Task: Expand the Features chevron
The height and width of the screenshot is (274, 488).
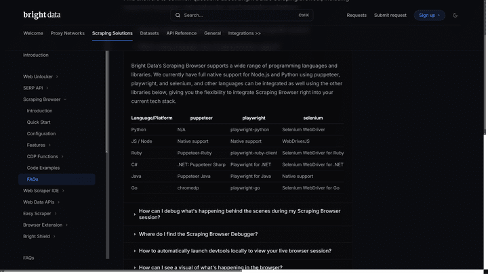Action: (49, 145)
